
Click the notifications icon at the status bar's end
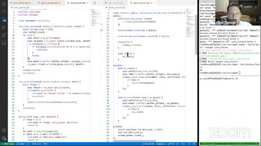click(x=194, y=144)
